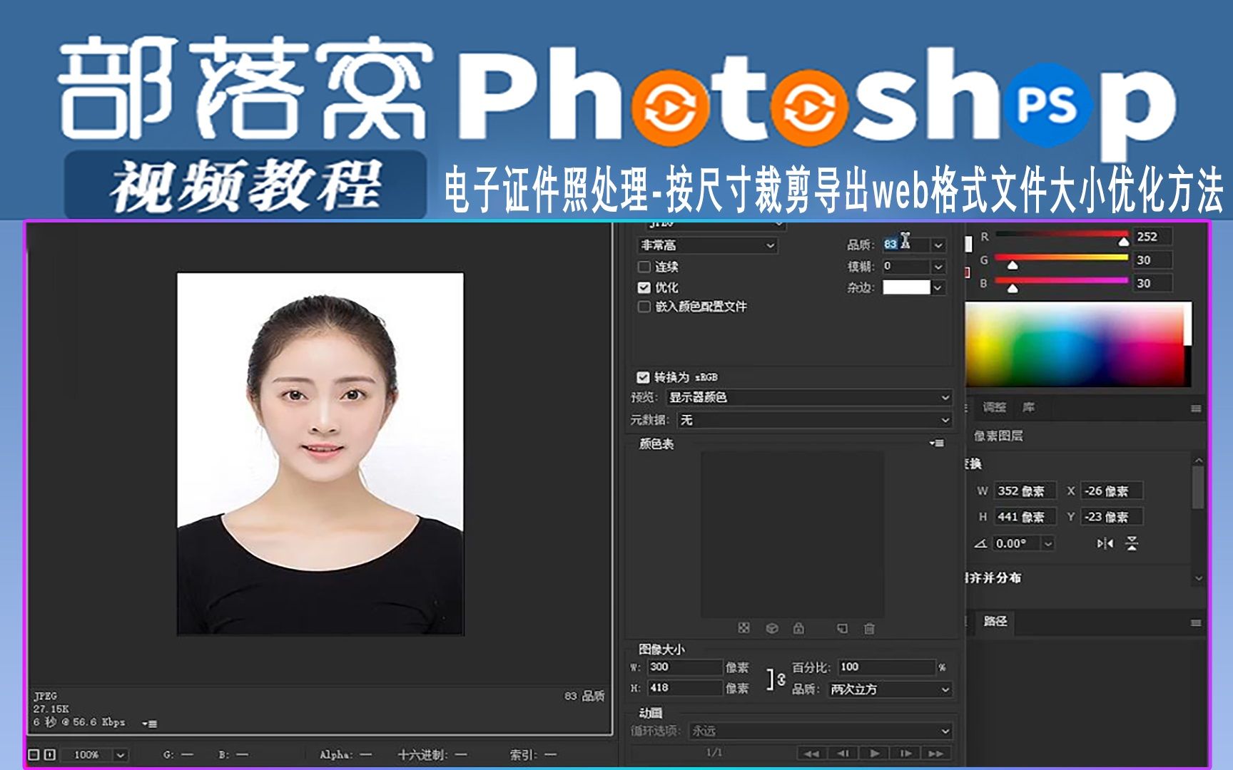1233x770 pixels.
Task: Open the 模糊 blur dropdown arrow
Action: 938,267
